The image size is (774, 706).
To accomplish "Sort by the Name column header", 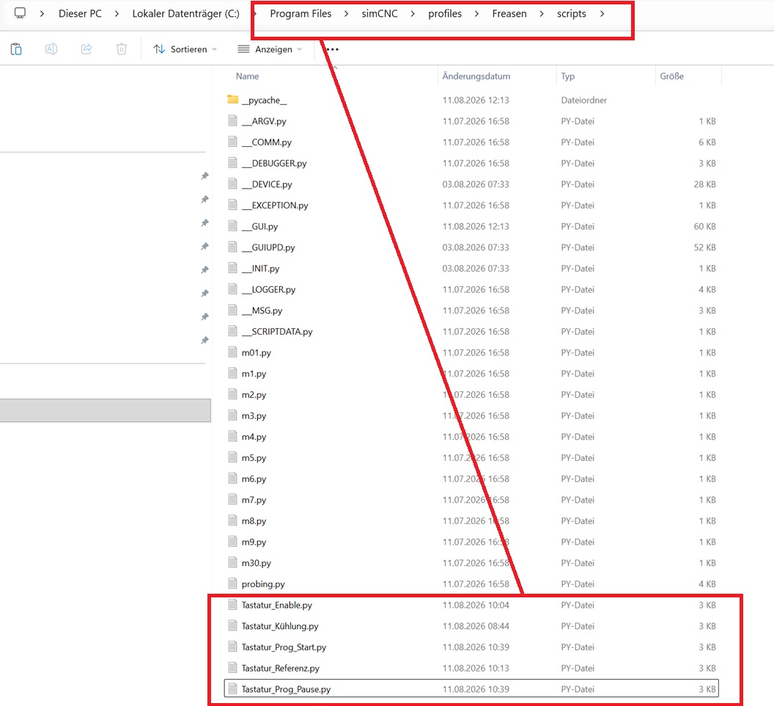I will (x=247, y=76).
